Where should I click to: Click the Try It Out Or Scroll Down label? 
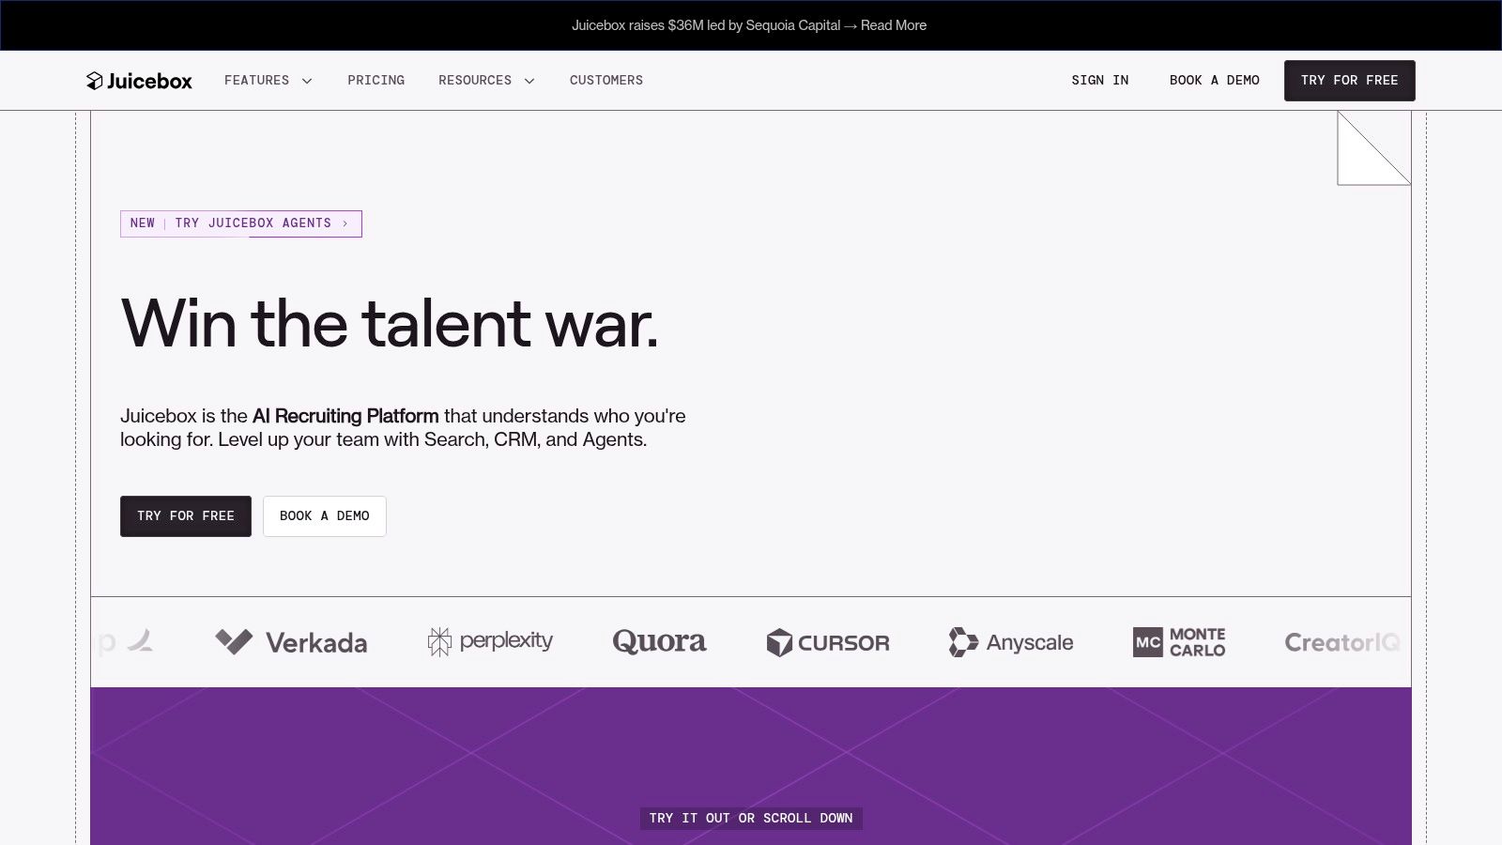click(x=749, y=818)
